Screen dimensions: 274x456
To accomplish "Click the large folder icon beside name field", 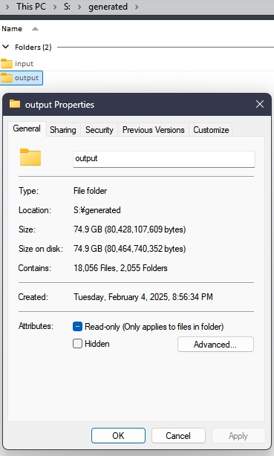I will pyautogui.click(x=30, y=157).
